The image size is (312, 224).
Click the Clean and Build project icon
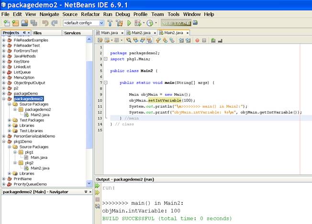[x=120, y=23]
